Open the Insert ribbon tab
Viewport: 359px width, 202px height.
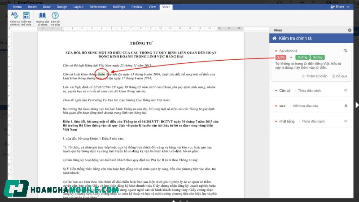[x=32, y=7]
